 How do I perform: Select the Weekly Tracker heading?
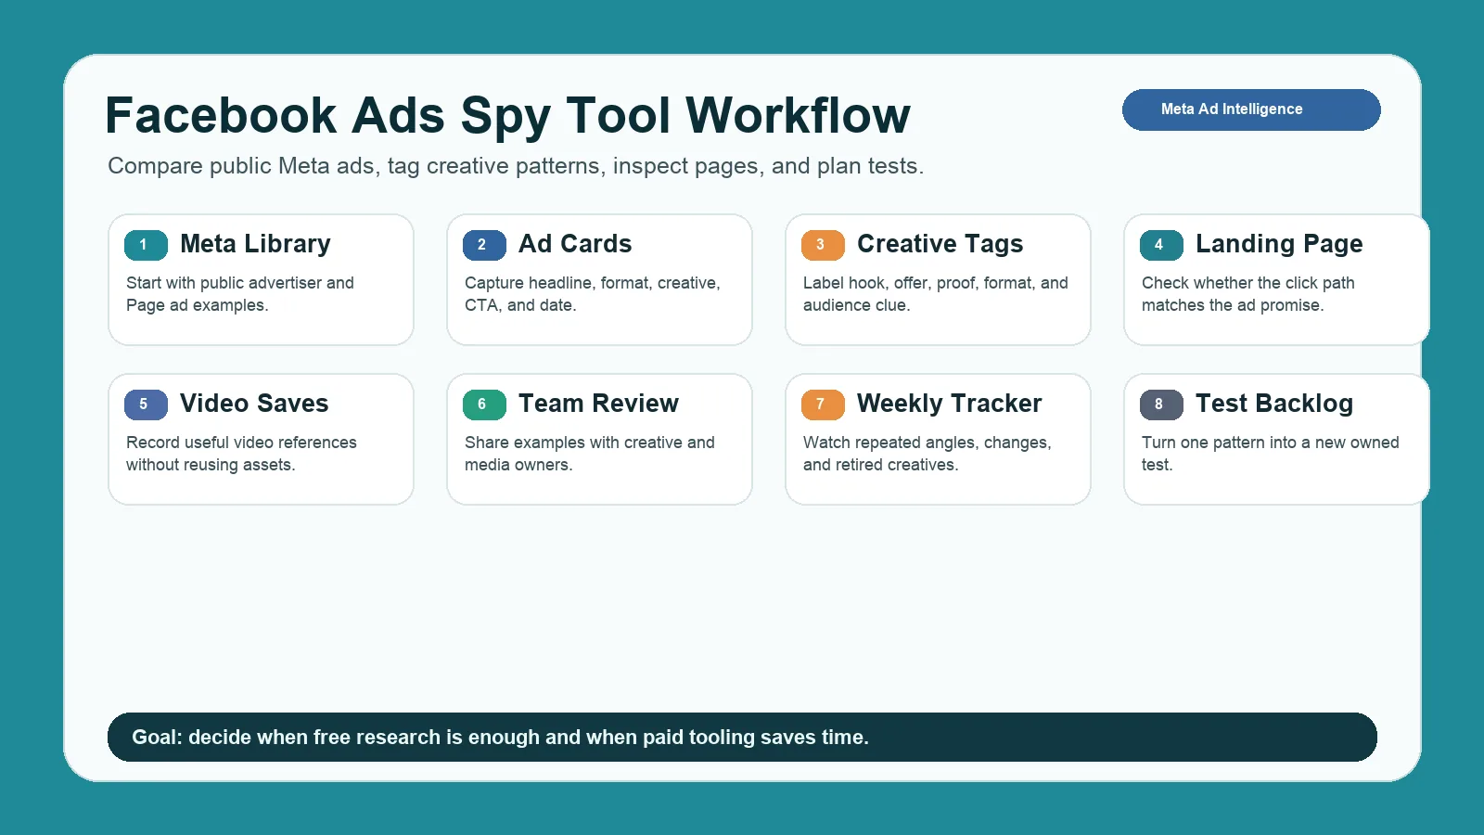(949, 404)
